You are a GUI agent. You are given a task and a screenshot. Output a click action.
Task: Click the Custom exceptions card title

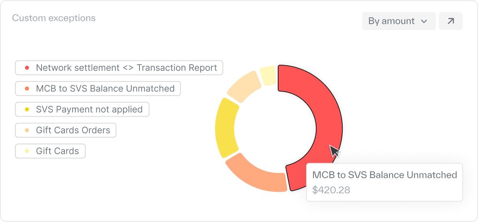click(x=54, y=18)
